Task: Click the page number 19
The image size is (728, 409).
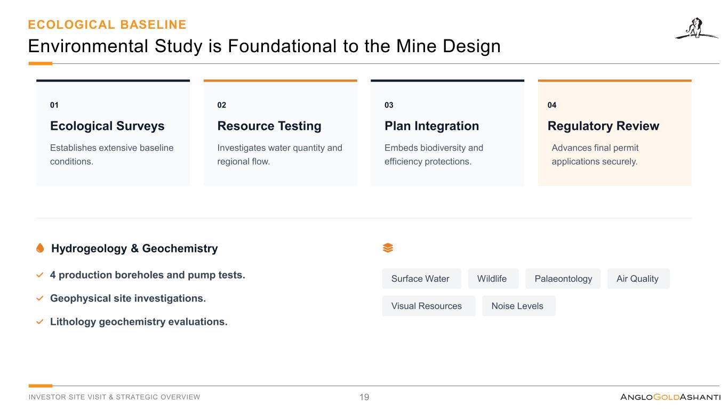Action: click(364, 397)
